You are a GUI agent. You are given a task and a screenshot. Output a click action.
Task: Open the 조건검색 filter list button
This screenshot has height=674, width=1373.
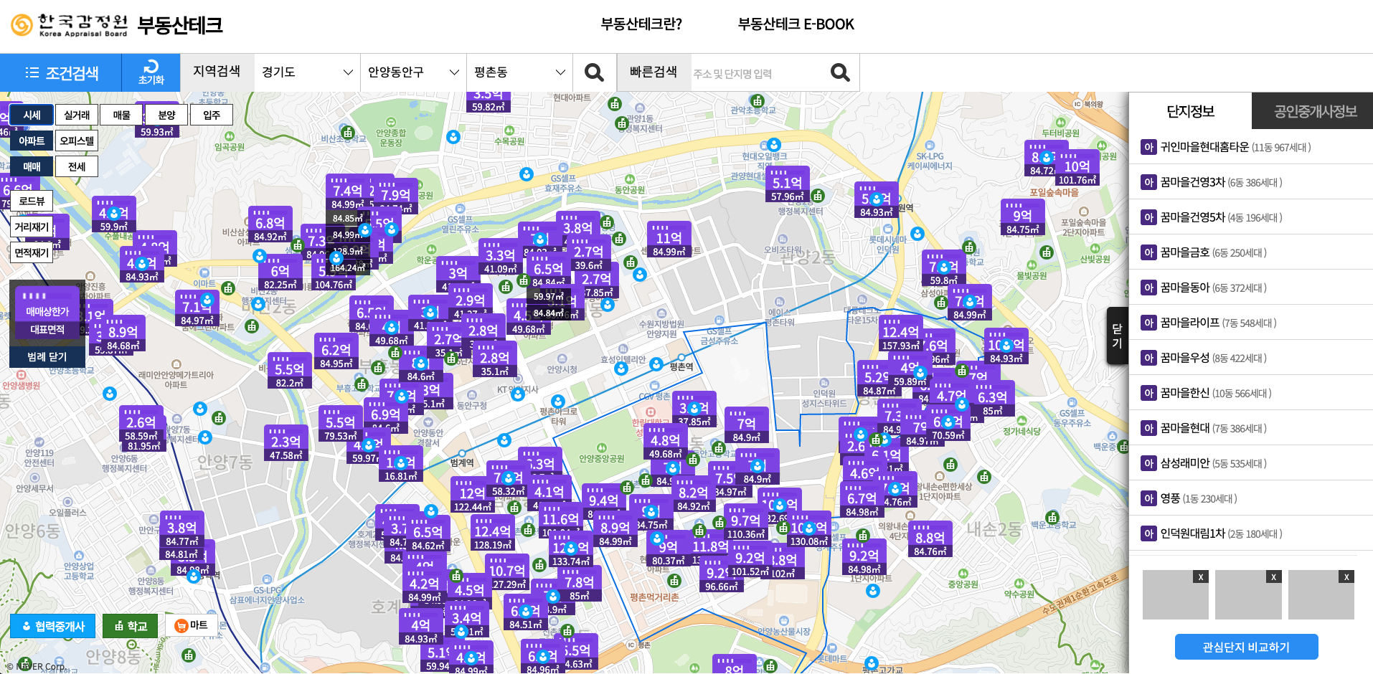click(61, 72)
